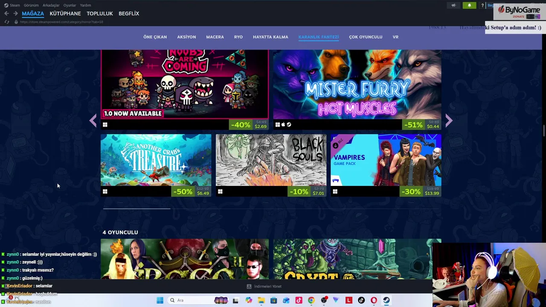Open Vampires Game Pack thumbnail
Image resolution: width=546 pixels, height=307 pixels.
pyautogui.click(x=386, y=160)
